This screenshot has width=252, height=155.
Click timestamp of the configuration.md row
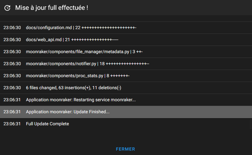click(x=12, y=28)
